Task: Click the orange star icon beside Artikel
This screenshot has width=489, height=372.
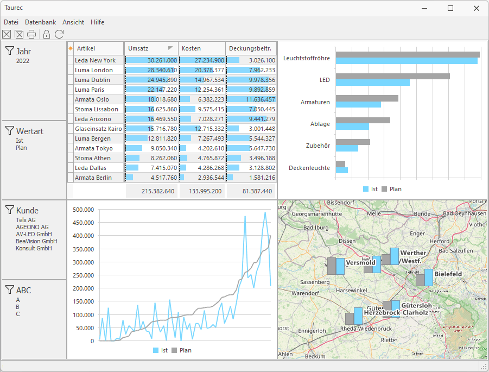Action: tap(70, 48)
